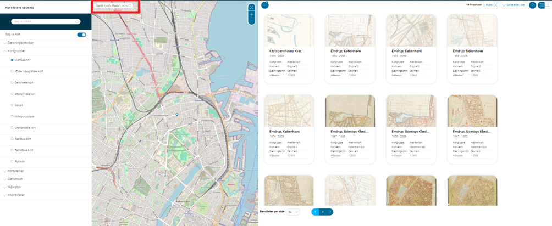Image resolution: width=552 pixels, height=226 pixels.
Task: Click the 'Søg i kortdata' search field
Action: pos(46,21)
